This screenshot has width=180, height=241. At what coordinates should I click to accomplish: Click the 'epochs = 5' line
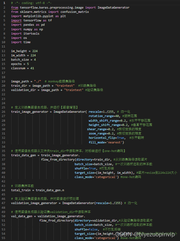click(x=20, y=64)
